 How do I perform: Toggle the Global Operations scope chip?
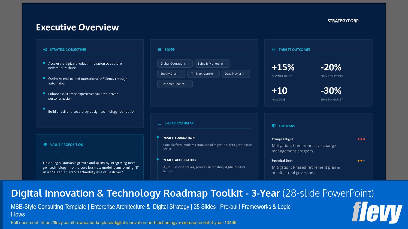point(175,63)
